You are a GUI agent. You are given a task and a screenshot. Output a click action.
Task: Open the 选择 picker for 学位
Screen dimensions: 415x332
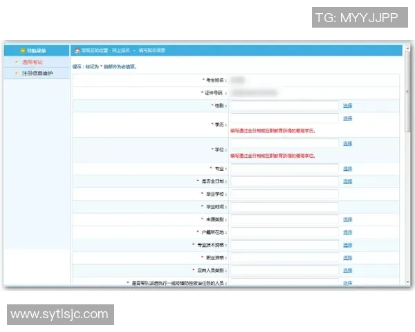[x=347, y=144]
